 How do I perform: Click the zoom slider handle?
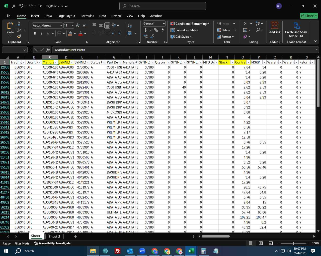(293, 243)
